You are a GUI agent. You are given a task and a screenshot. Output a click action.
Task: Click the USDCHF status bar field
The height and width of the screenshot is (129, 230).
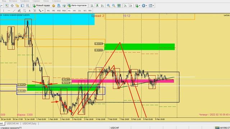(x=115, y=128)
